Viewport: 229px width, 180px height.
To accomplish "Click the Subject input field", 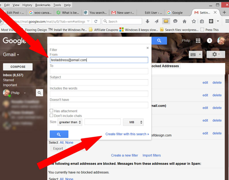I will (99, 82).
